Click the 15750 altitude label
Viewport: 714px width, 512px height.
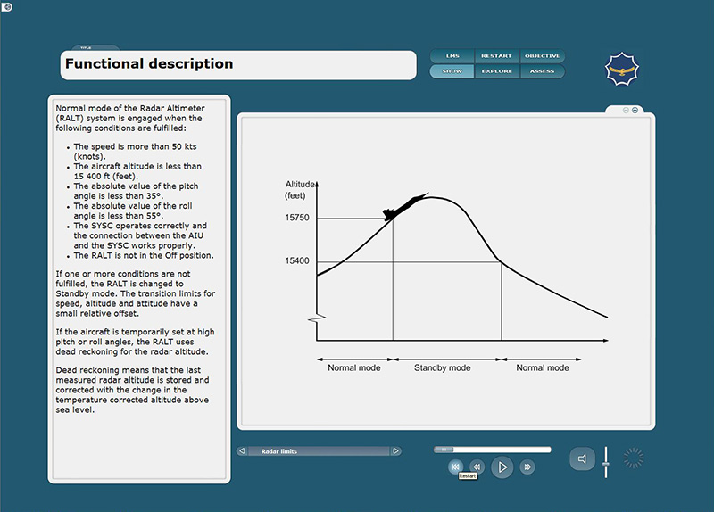(297, 218)
